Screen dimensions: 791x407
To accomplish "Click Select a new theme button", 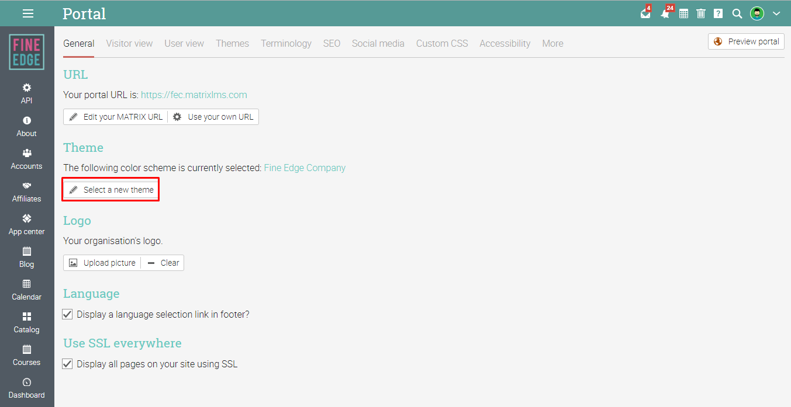I will point(111,190).
